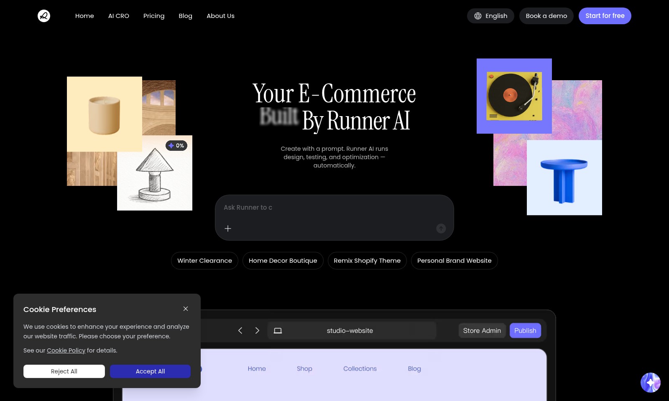Click the arched architecture image
This screenshot has height=401, width=669.
(159, 108)
